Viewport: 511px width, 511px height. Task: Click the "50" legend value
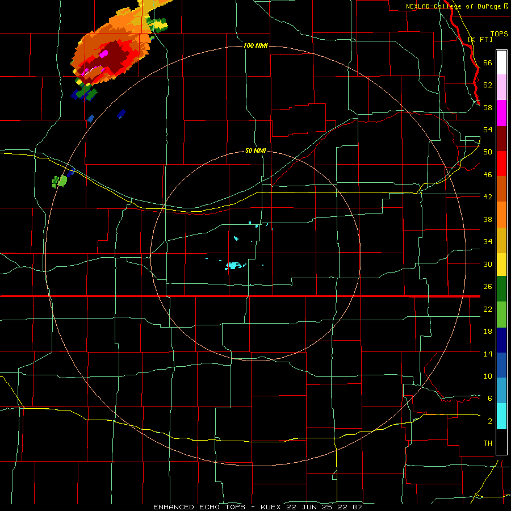coord(488,152)
